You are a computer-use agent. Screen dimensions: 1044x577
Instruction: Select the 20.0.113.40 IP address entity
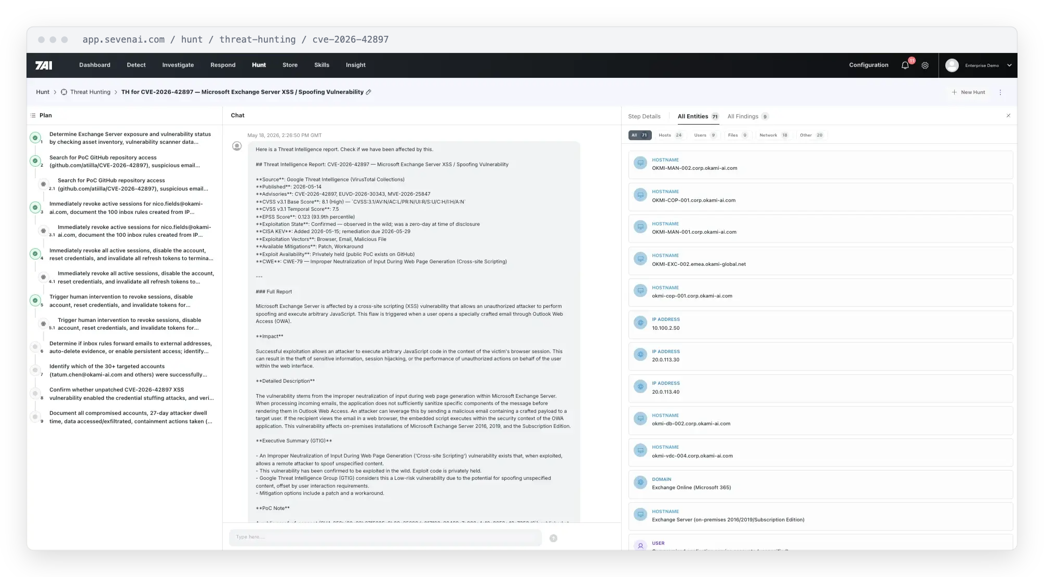coord(820,387)
